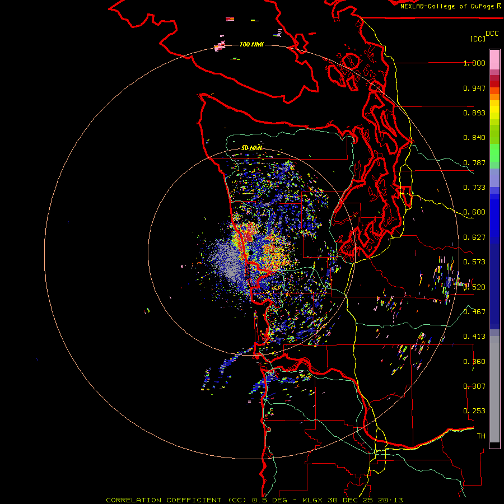The height and width of the screenshot is (504, 504).
Task: Click the 1.000 scale value
Action: click(x=474, y=63)
